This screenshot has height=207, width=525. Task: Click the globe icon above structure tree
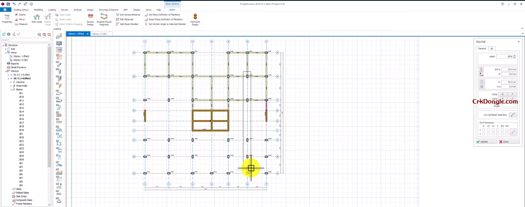click(9, 34)
